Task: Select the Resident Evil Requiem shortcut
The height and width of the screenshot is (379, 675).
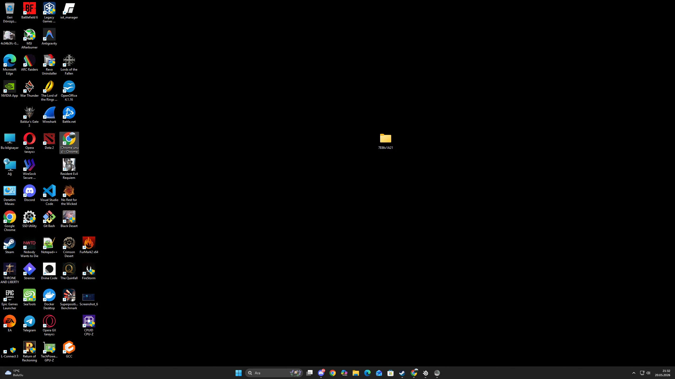Action: (x=69, y=169)
